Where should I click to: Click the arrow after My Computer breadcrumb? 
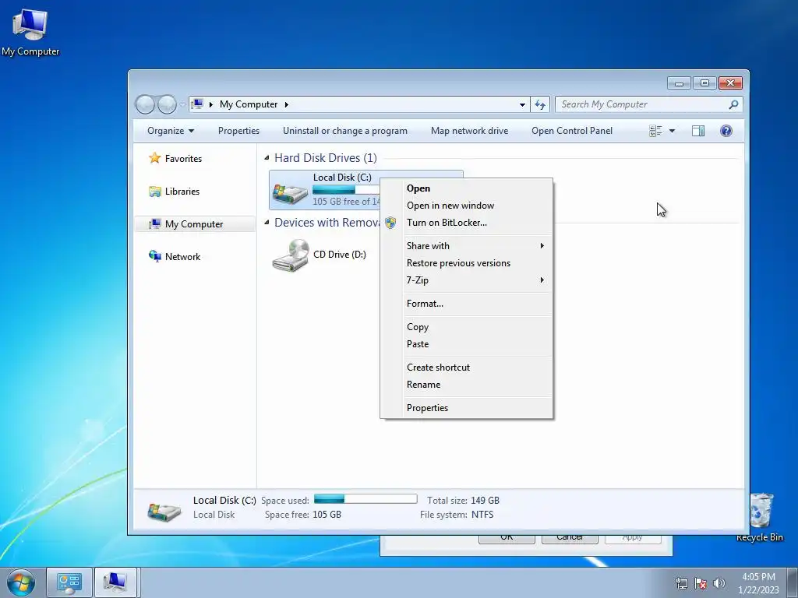[x=287, y=104]
